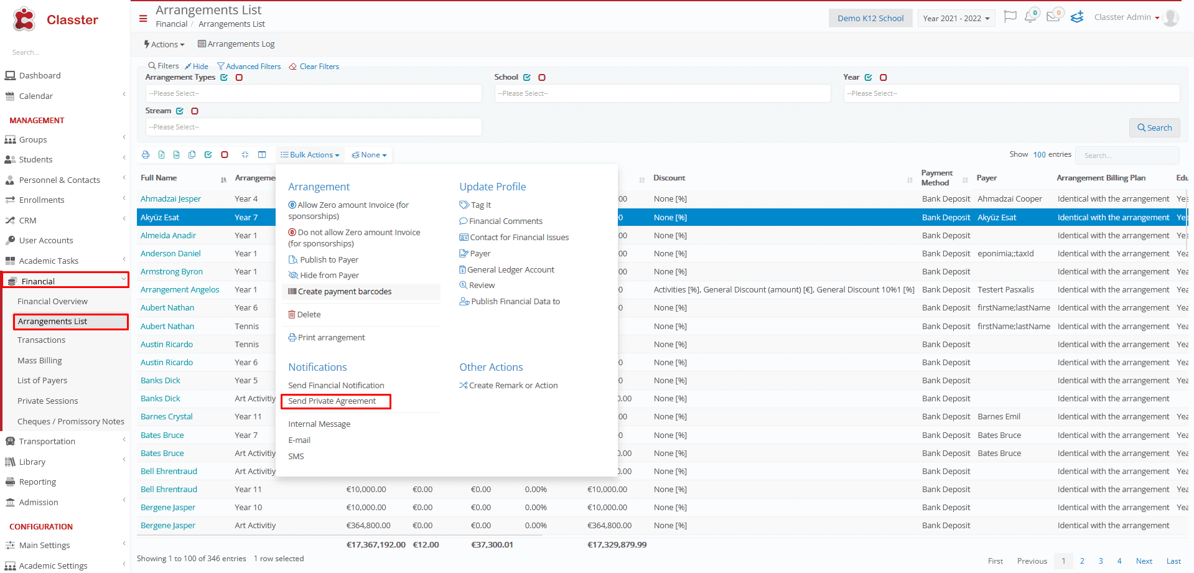This screenshot has height=573, width=1194.
Task: Click Clear Filters link
Action: [x=314, y=67]
